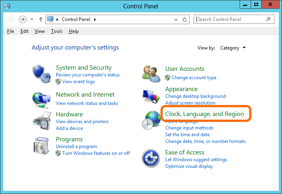Open Network and Internet category
This screenshot has height=194, width=282.
85,95
